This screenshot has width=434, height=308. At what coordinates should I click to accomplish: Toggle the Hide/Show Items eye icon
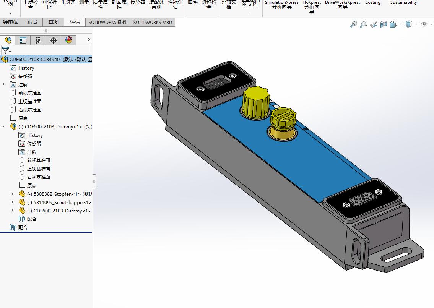(424, 24)
